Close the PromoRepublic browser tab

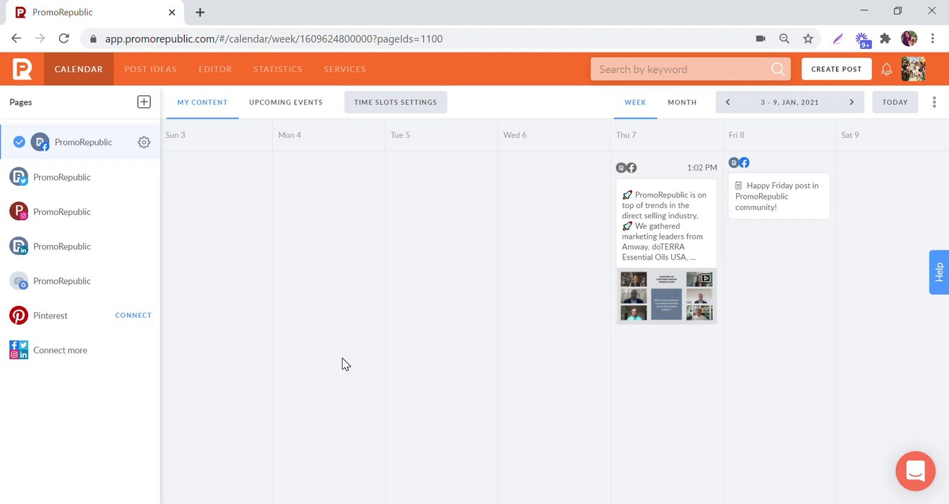pyautogui.click(x=172, y=12)
